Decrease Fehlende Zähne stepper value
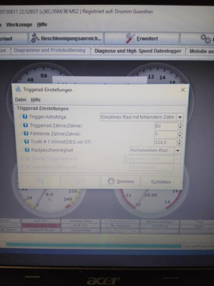214x286 pixels. [x=180, y=136]
